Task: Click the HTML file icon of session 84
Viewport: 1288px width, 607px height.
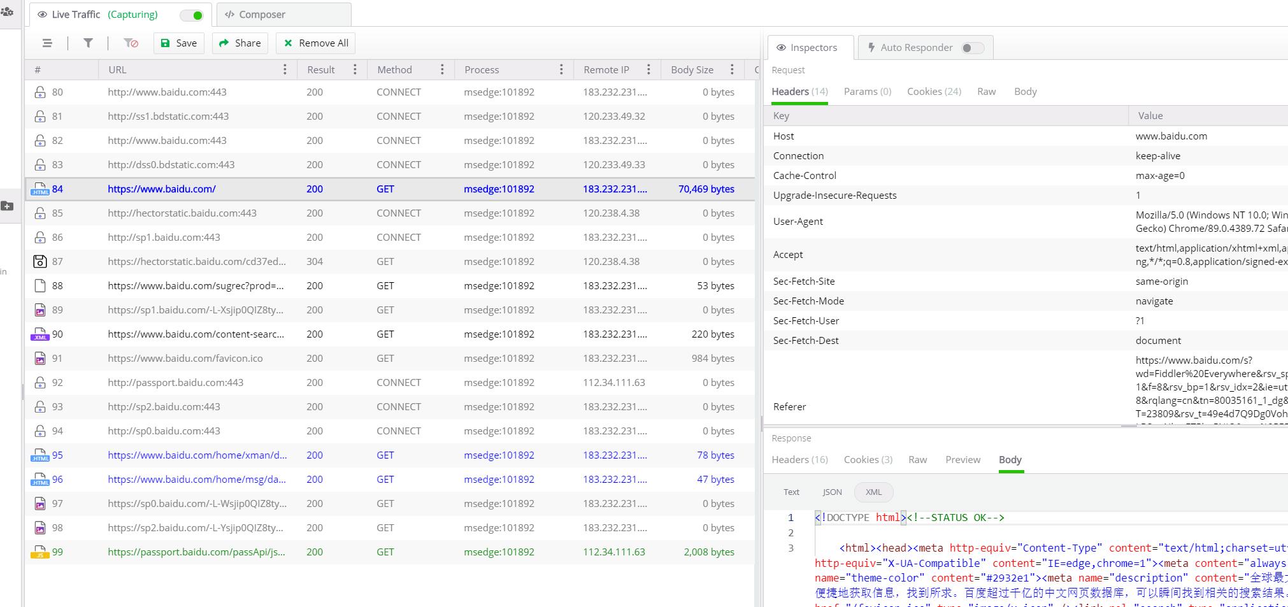Action: coord(40,189)
